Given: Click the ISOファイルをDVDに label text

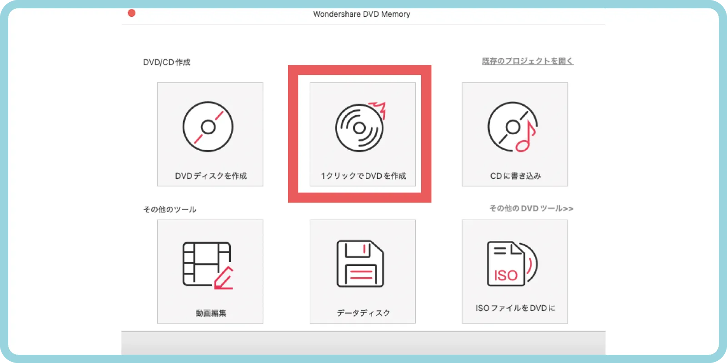Looking at the screenshot, I should (x=515, y=308).
